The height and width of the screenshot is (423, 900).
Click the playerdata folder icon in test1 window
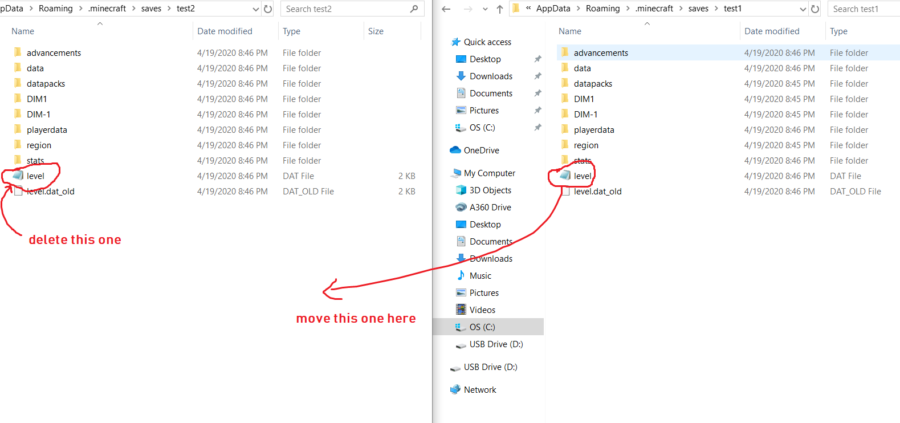pos(565,129)
